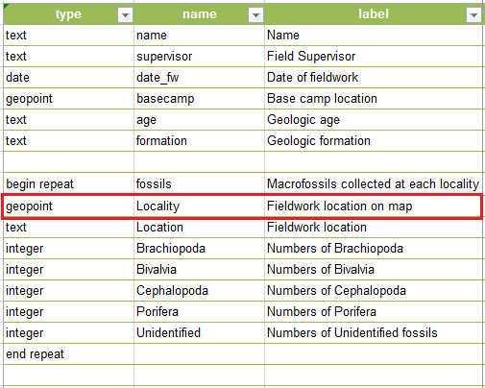Click the 'supervisor' name cell
485x388 pixels.
coord(199,57)
